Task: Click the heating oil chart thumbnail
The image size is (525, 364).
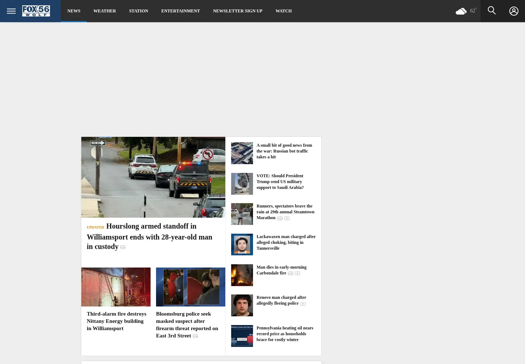Action: (242, 336)
